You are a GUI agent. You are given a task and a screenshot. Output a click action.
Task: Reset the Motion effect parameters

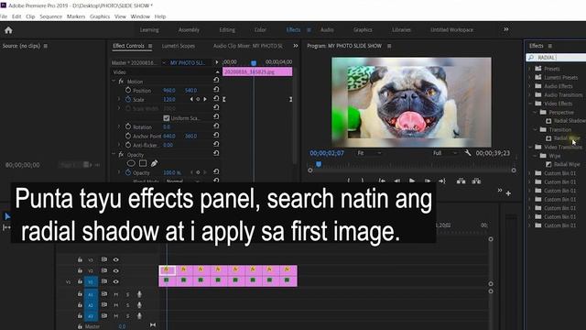[216, 80]
